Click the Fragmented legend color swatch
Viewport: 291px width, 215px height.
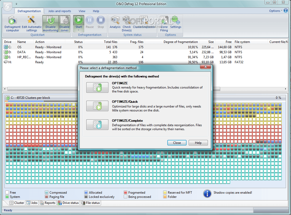pyautogui.click(x=126, y=192)
